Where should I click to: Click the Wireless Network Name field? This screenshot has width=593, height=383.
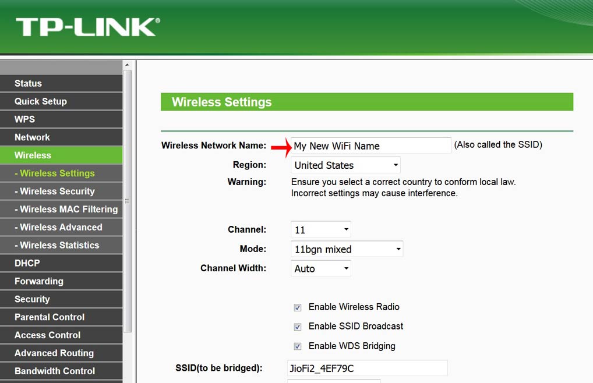pos(370,146)
